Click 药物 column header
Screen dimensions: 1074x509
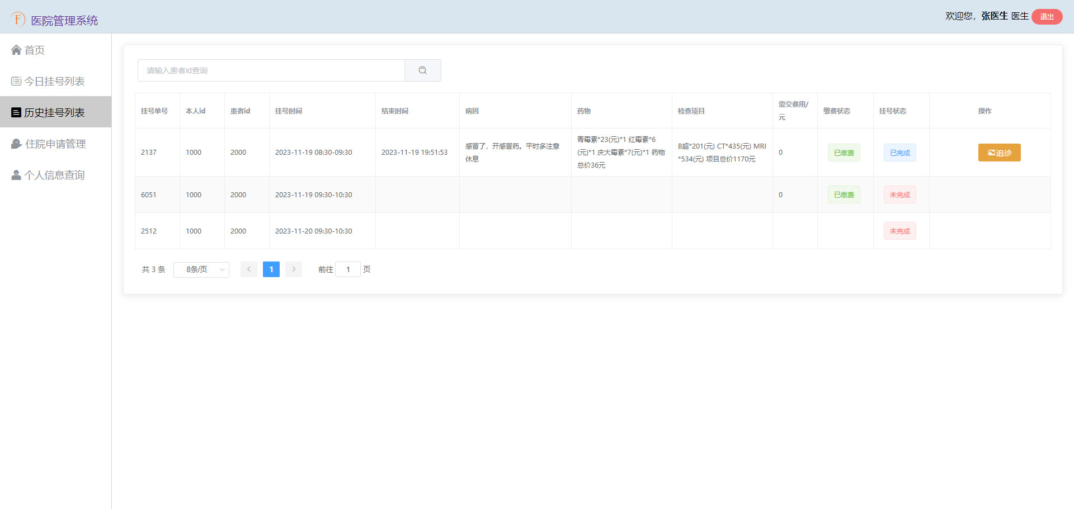point(621,111)
